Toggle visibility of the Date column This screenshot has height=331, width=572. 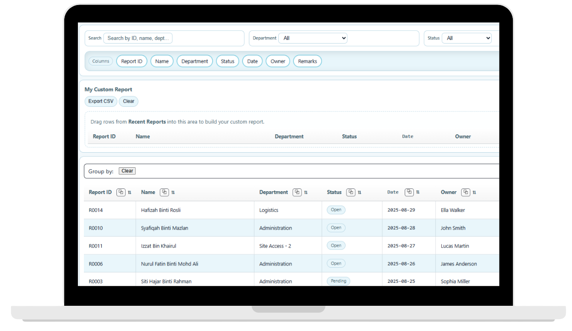(252, 61)
